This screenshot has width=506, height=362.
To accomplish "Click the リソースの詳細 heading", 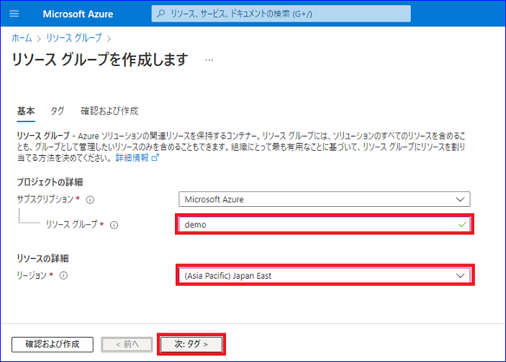I will click(42, 259).
